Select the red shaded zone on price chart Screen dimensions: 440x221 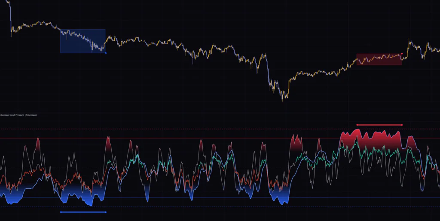pos(379,59)
